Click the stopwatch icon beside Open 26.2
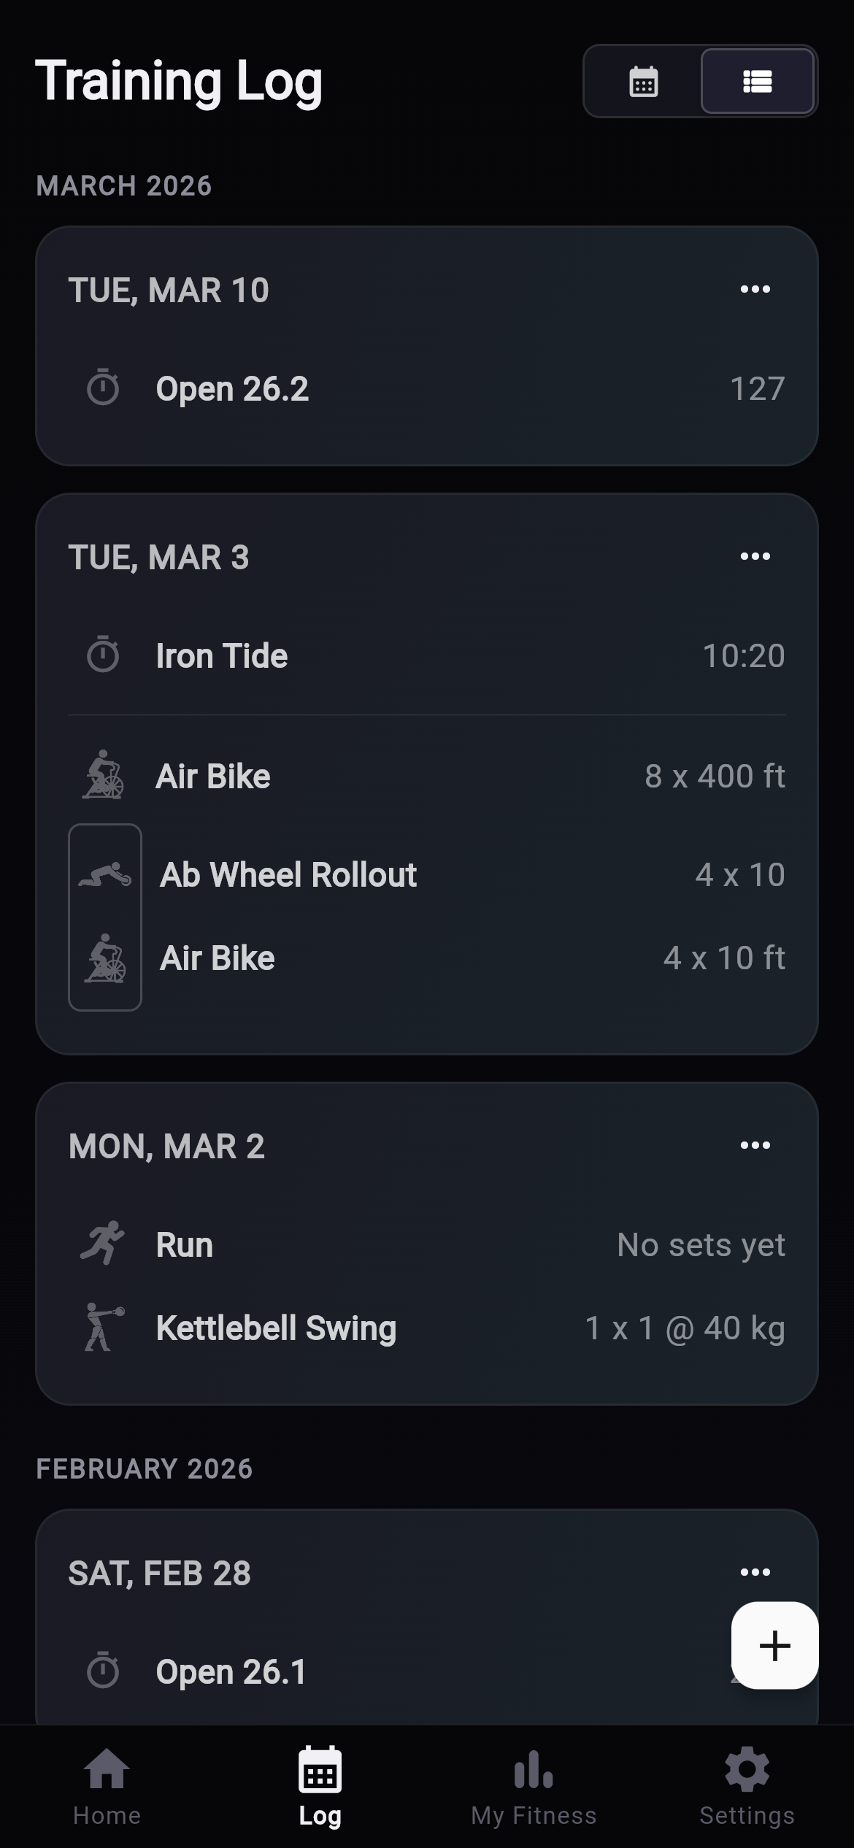 [103, 388]
